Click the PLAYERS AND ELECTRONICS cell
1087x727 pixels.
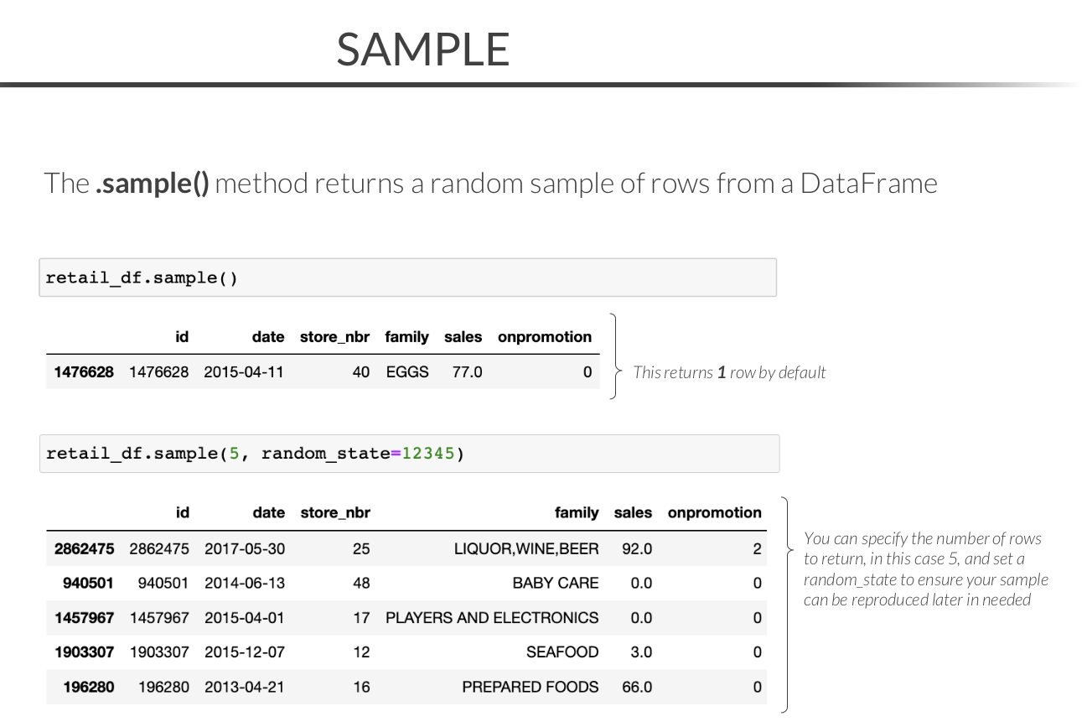coord(492,618)
